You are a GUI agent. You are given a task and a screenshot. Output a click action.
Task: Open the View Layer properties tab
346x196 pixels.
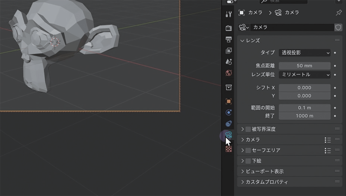[228, 51]
